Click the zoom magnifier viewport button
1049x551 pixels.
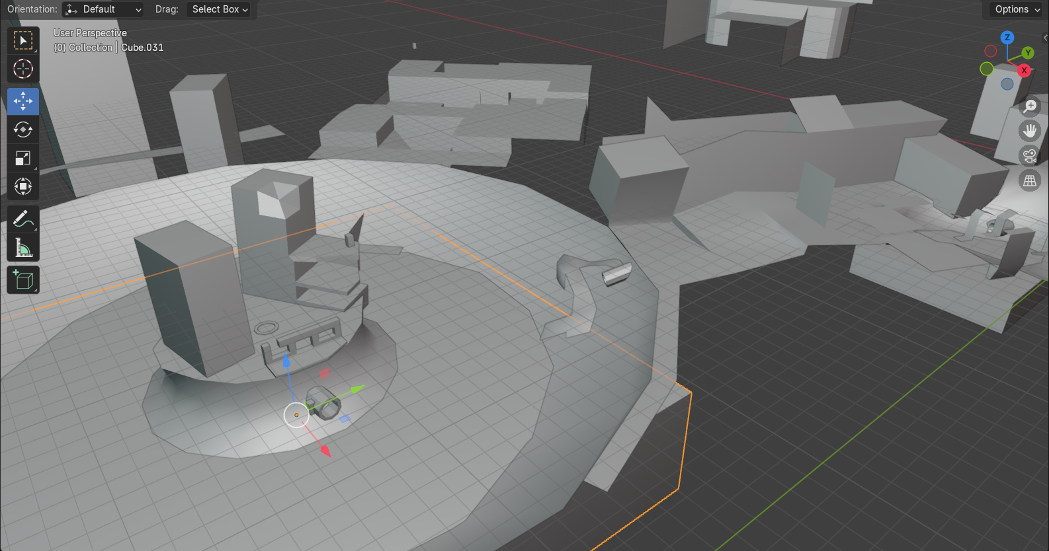[1030, 106]
